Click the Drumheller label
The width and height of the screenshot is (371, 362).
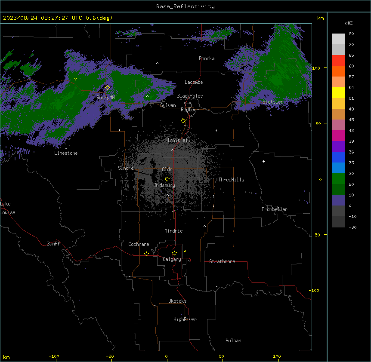(275, 209)
